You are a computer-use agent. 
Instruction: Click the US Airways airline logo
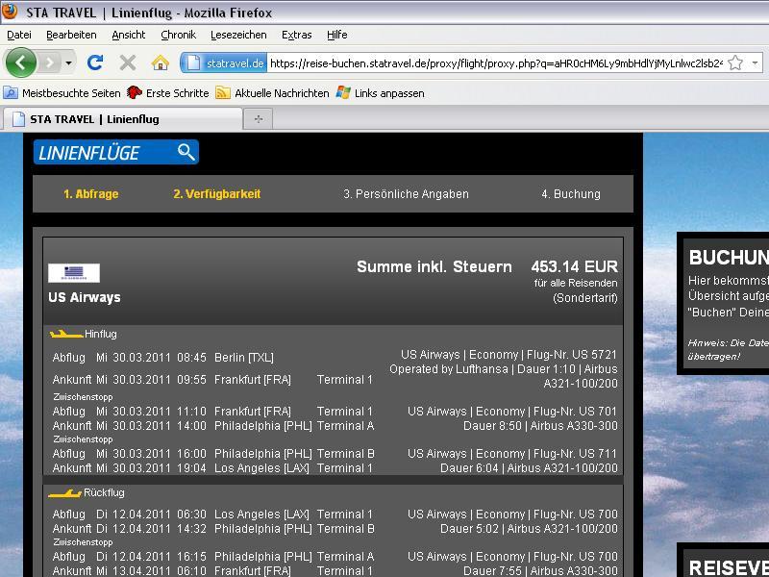coord(74,273)
